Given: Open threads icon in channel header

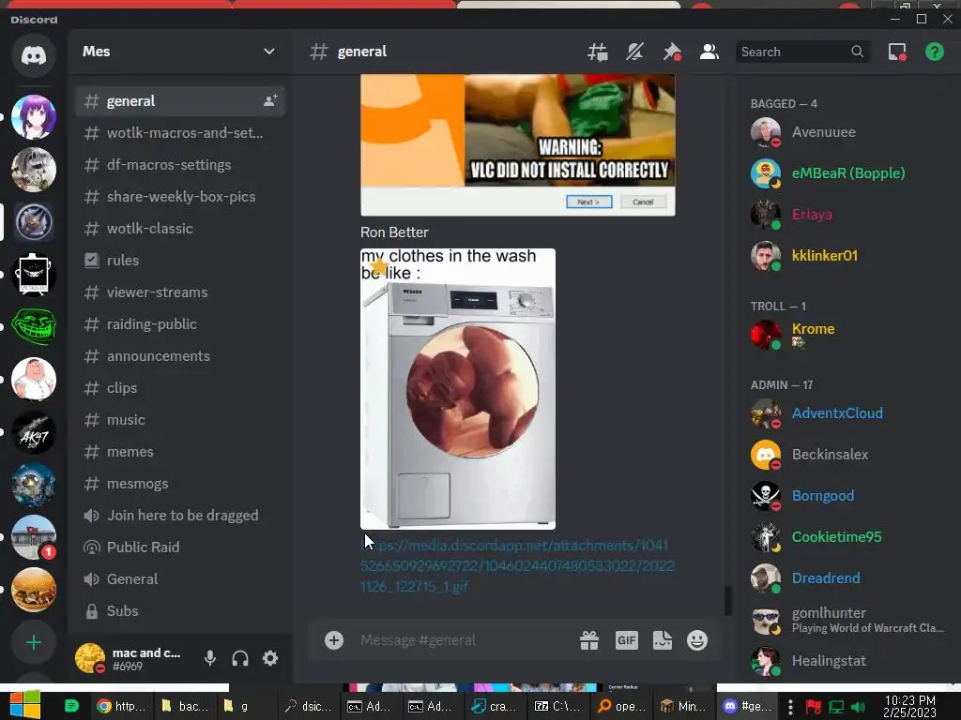Looking at the screenshot, I should (597, 52).
